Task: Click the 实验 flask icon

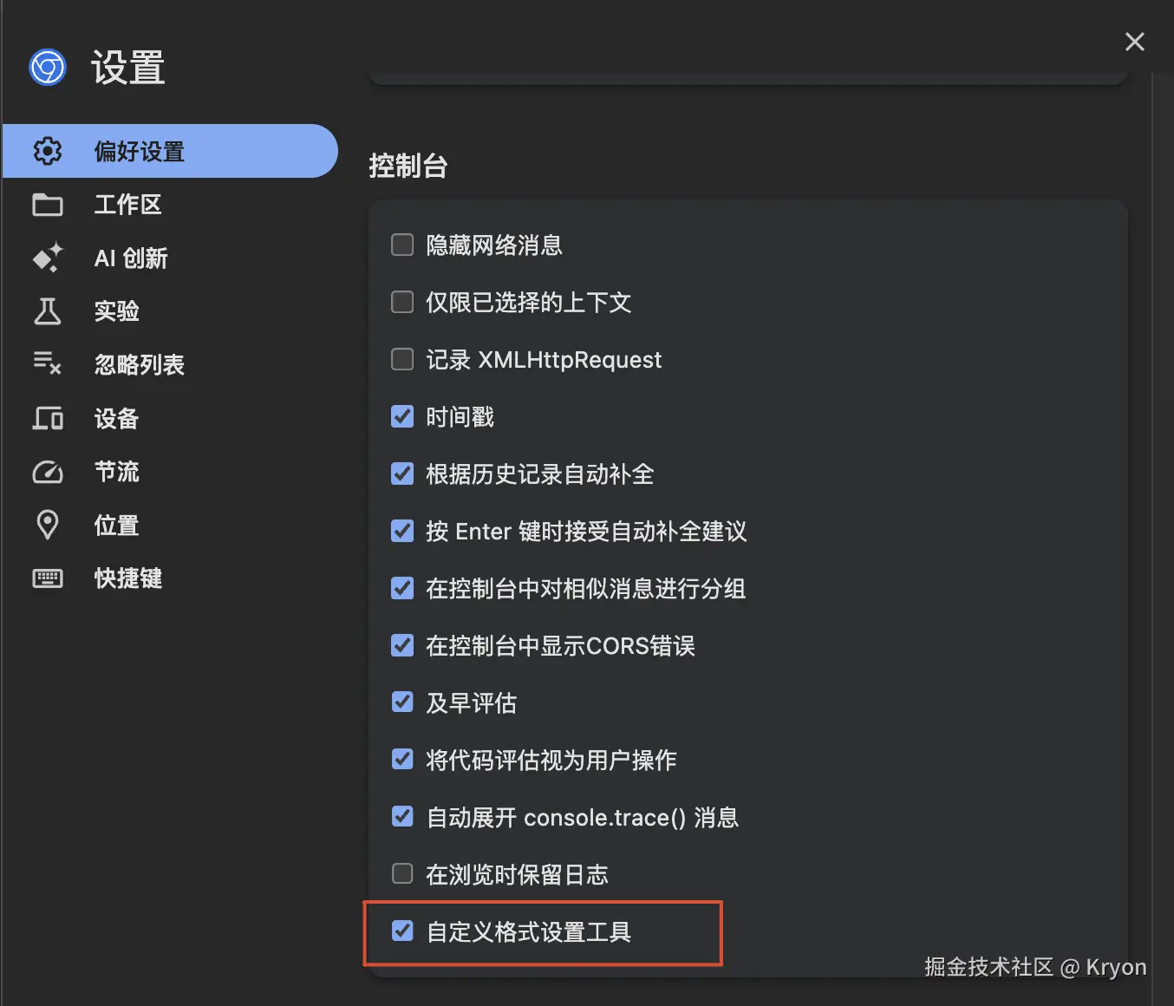Action: pos(48,311)
